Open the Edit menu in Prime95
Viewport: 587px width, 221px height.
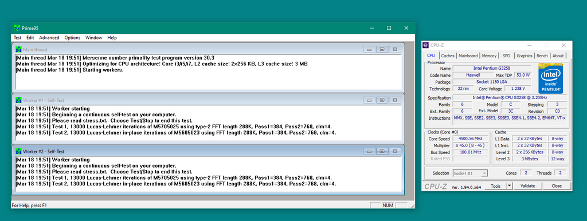30,38
